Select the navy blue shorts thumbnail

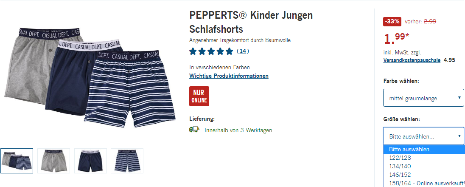pos(90,161)
